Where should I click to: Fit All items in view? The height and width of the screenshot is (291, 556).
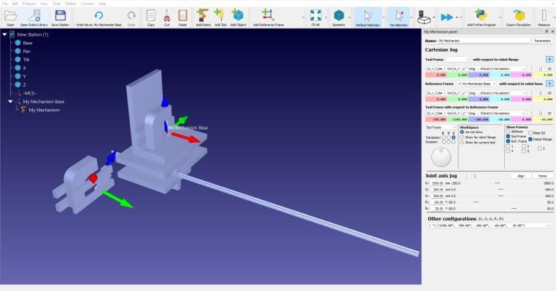[315, 17]
